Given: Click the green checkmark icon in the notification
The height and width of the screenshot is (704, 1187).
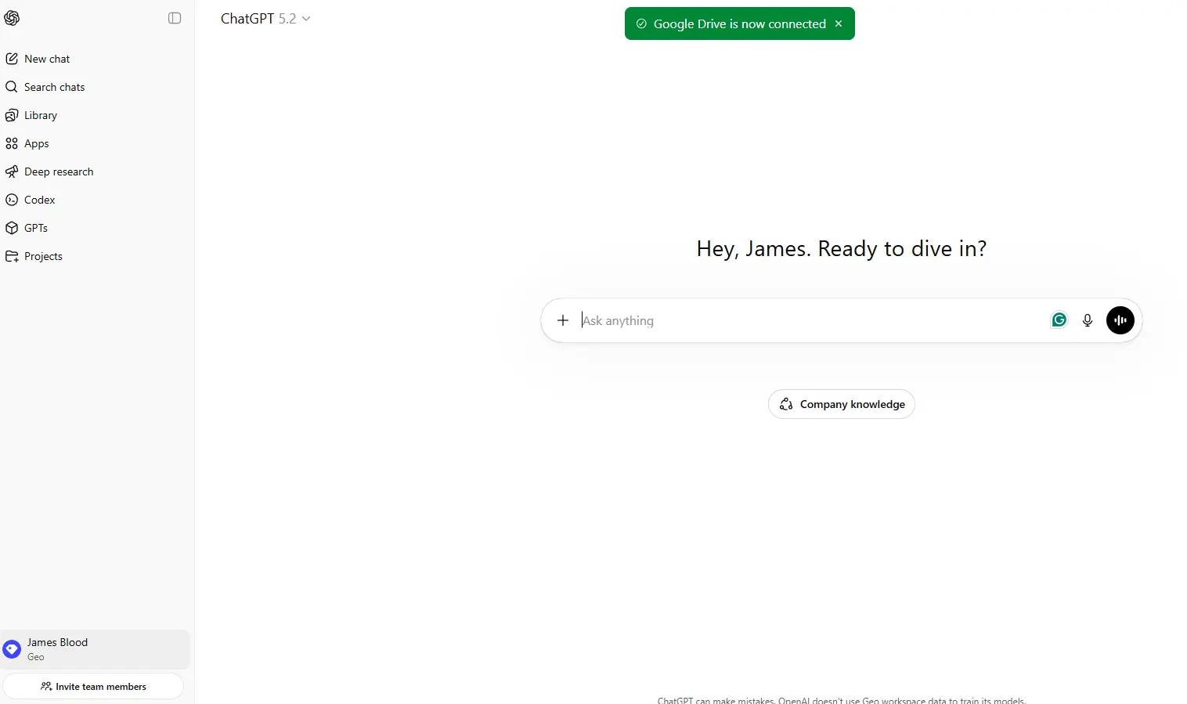Looking at the screenshot, I should pyautogui.click(x=641, y=23).
